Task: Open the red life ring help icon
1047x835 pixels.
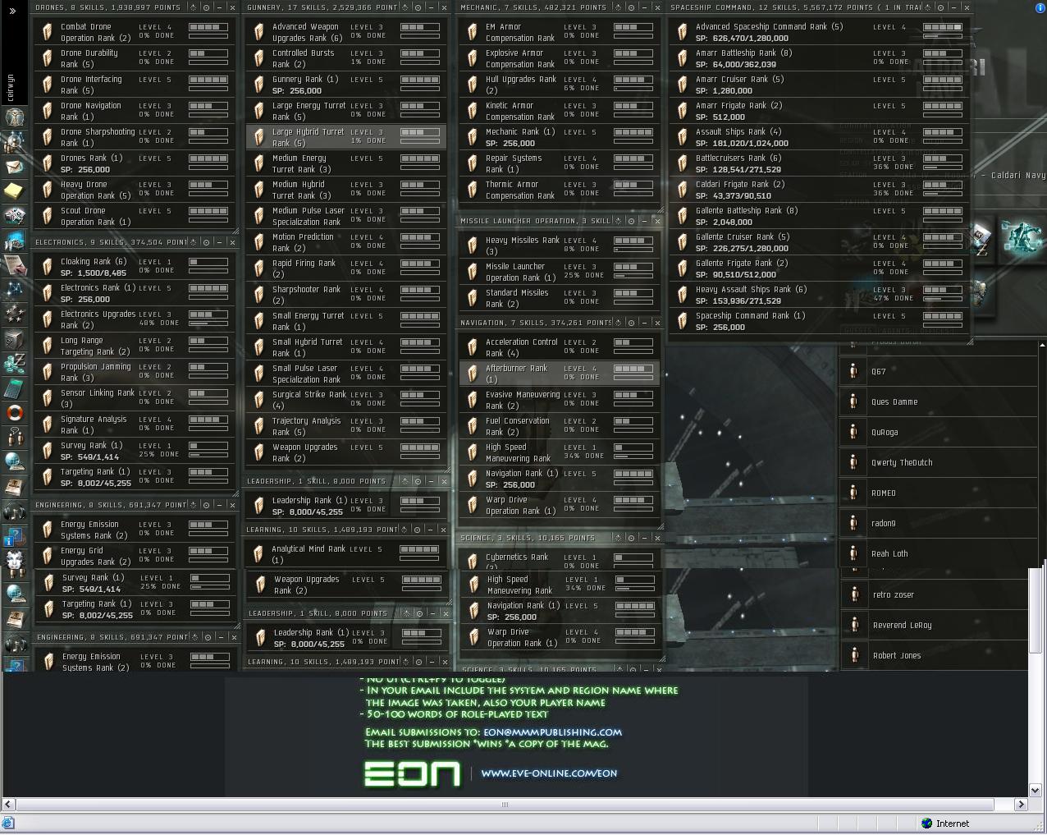Action: (14, 412)
